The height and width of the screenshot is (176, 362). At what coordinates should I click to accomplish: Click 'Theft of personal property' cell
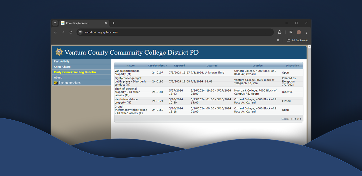coord(127,92)
